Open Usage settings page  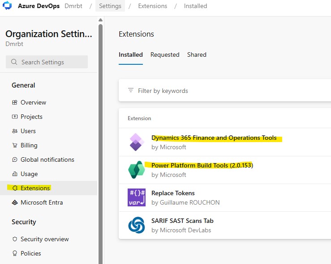29,174
